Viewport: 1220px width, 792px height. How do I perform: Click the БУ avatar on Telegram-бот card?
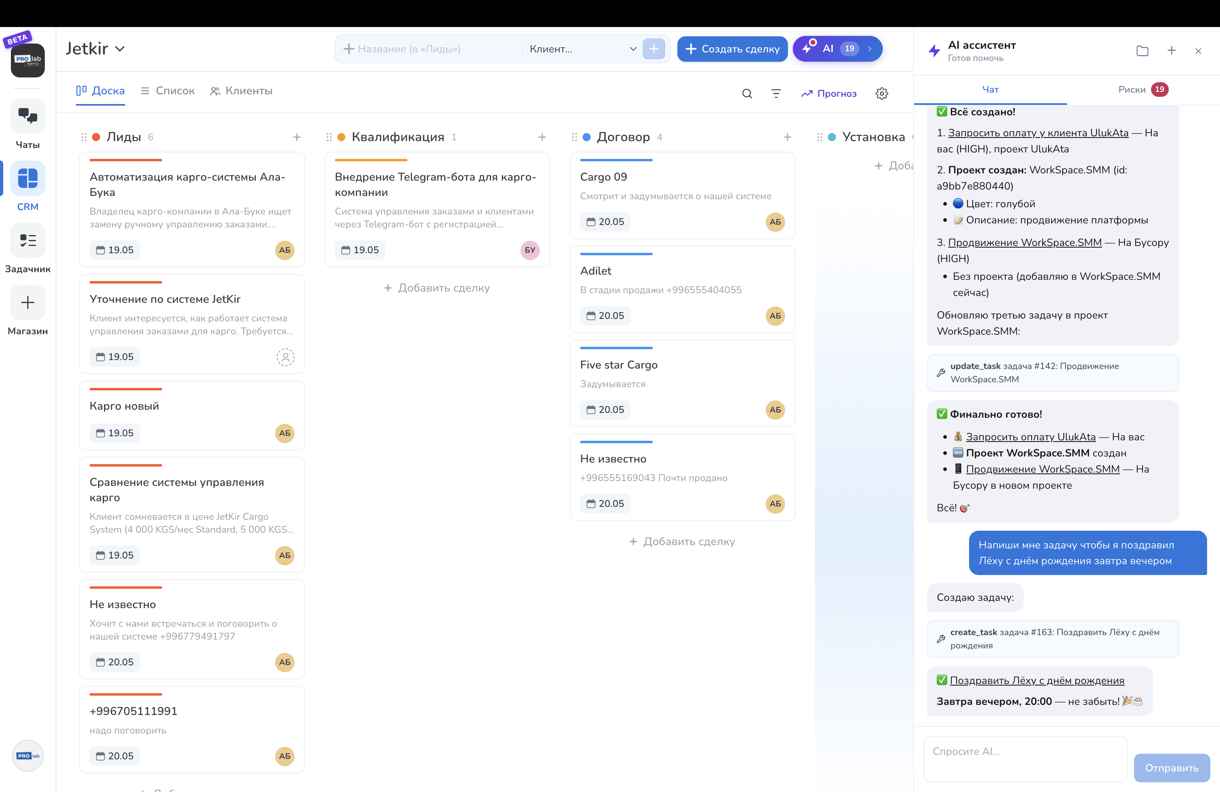tap(530, 250)
